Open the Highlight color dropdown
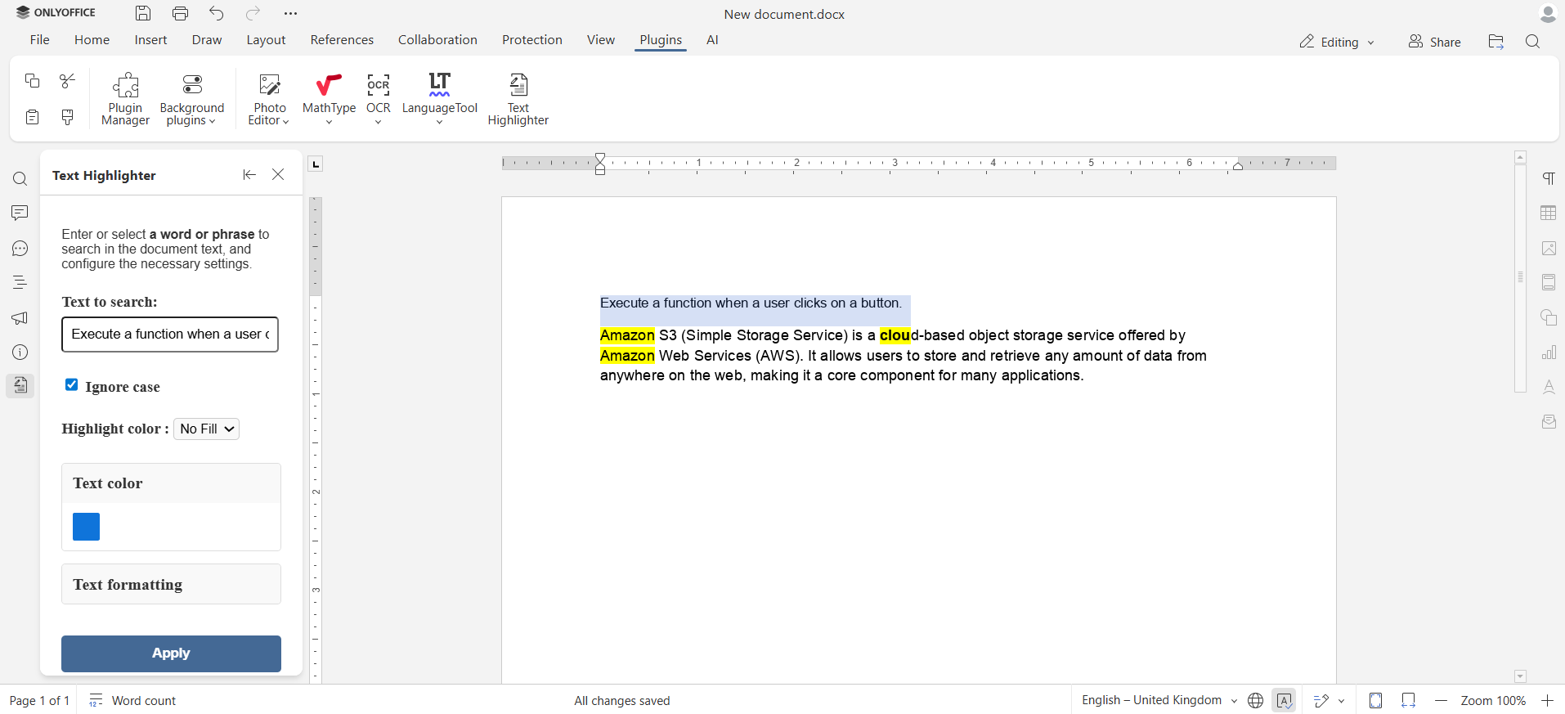 tap(206, 429)
